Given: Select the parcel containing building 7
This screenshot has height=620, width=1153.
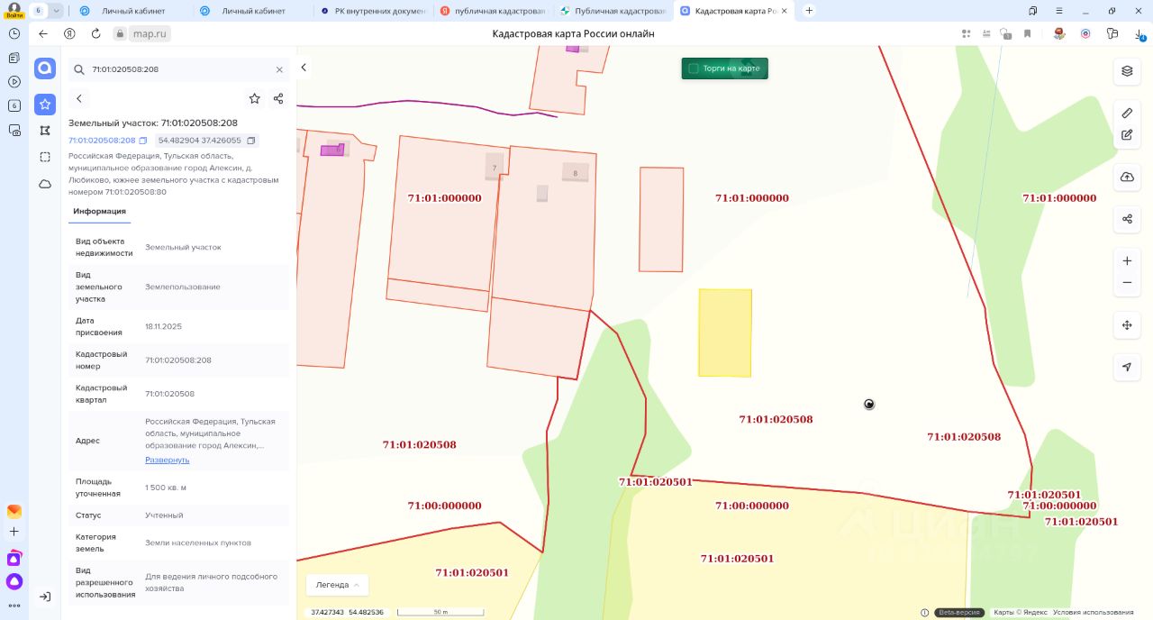Looking at the screenshot, I should [446, 212].
